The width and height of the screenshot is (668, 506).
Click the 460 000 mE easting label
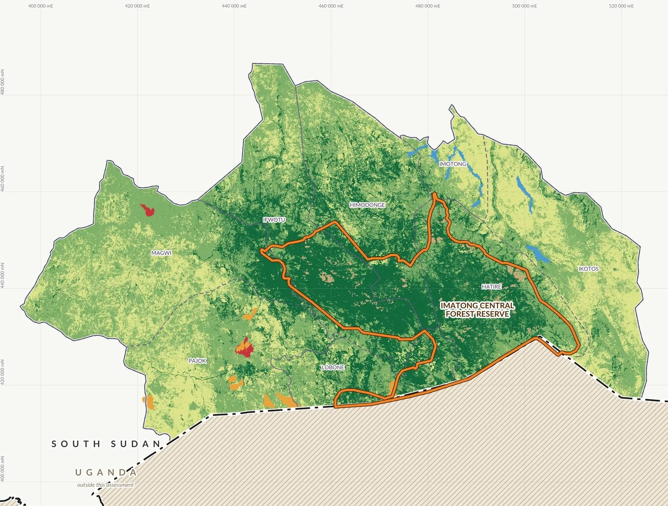[331, 6]
